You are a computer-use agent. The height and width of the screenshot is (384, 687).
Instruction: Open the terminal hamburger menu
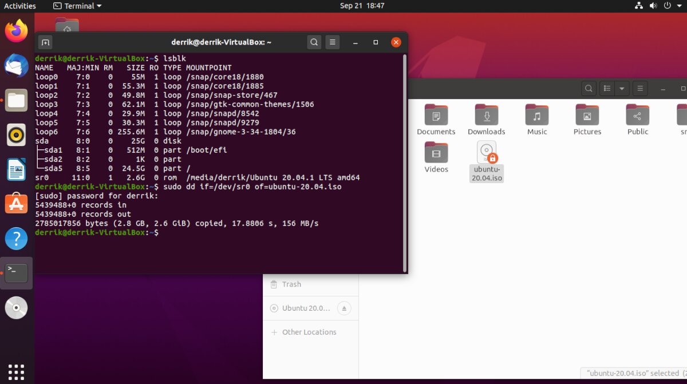point(332,42)
